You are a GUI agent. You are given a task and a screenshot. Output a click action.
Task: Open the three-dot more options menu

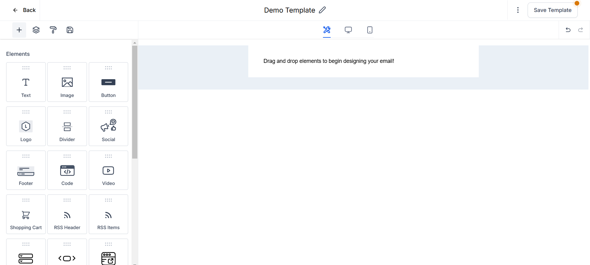coord(518,10)
